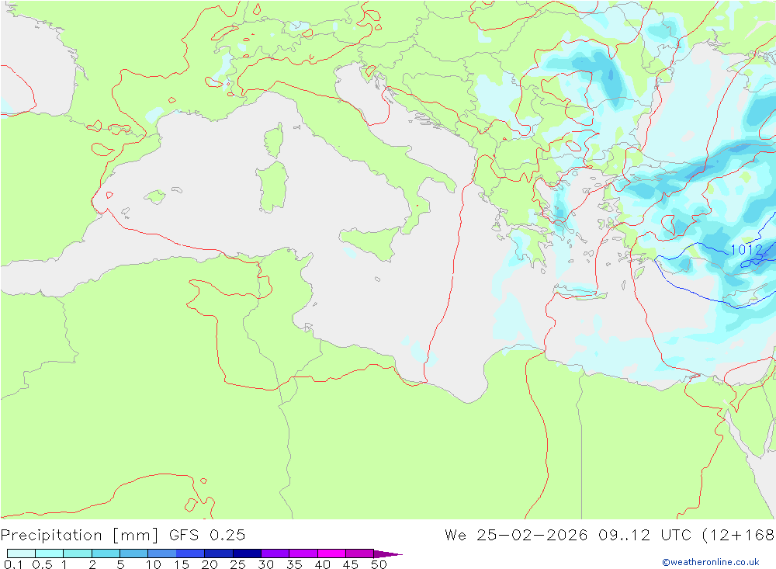This screenshot has width=776, height=569.
Task: Select the 45 to 50 legend swatch
Action: click(360, 553)
